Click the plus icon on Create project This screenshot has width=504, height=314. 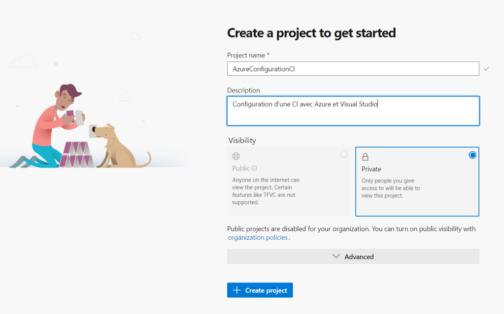coord(237,290)
